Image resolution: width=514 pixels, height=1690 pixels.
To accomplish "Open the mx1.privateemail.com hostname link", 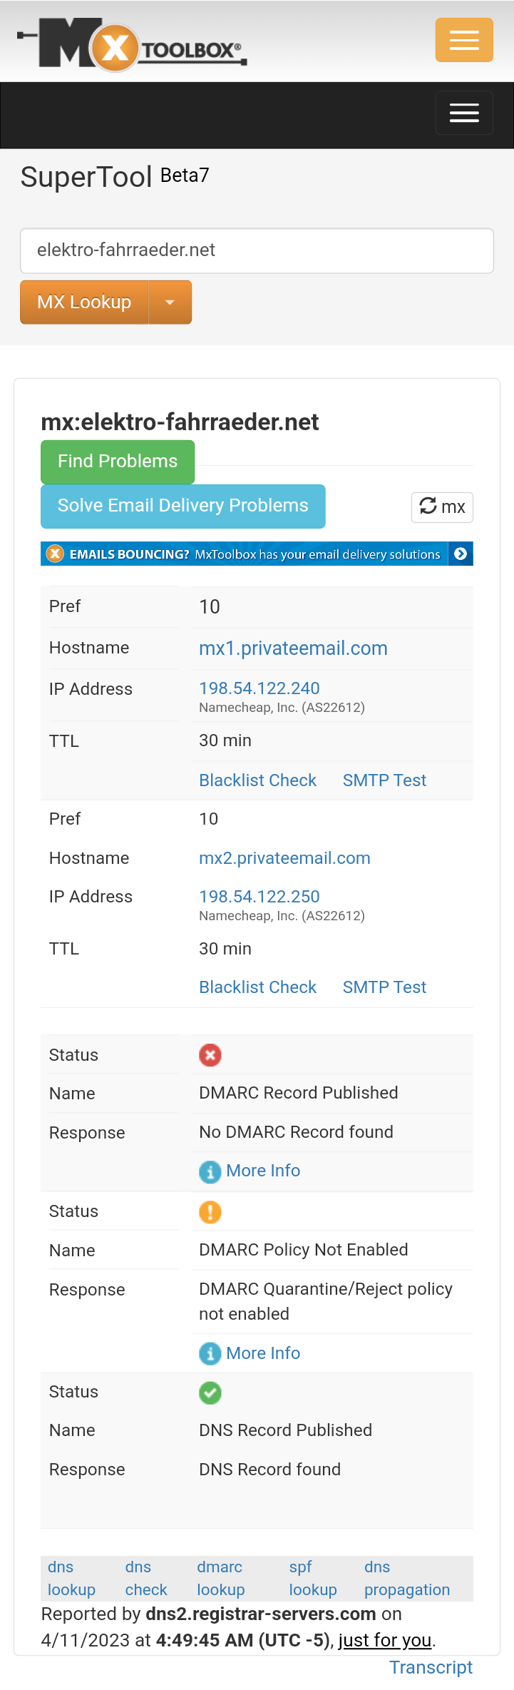I will coord(293,648).
